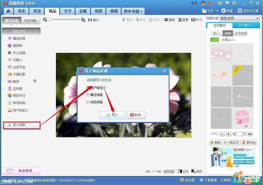Go to next materials page arrow
263x185 pixels.
pyautogui.click(x=228, y=134)
